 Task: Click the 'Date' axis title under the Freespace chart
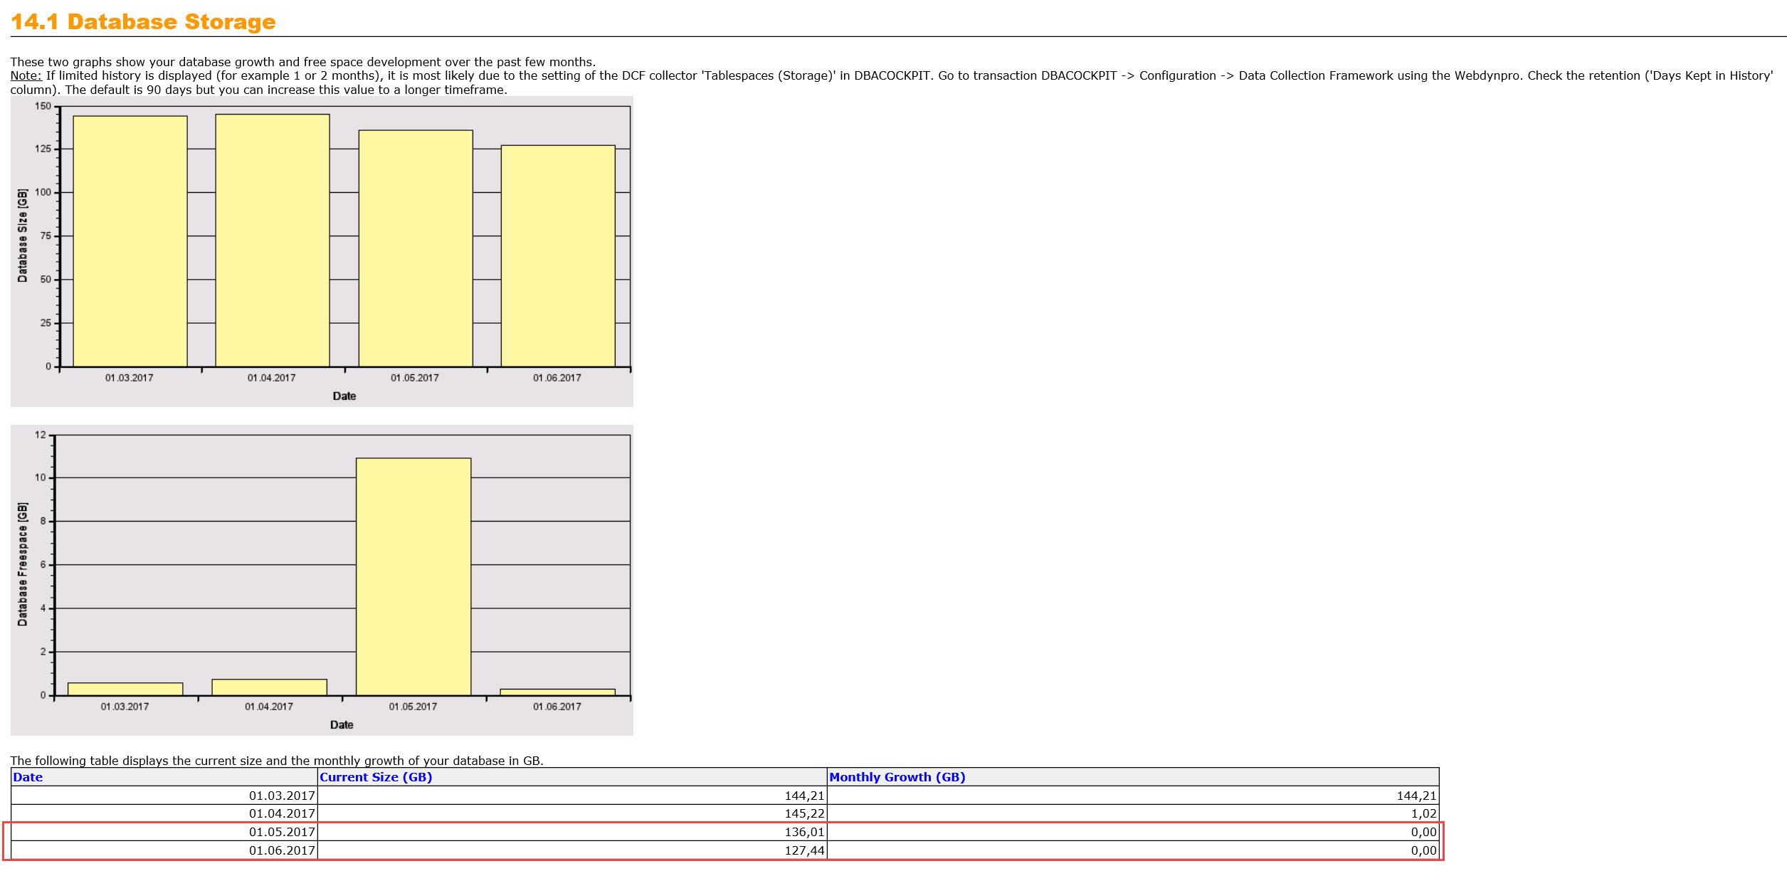[342, 724]
